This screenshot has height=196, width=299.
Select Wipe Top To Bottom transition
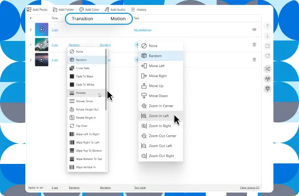(x=86, y=151)
